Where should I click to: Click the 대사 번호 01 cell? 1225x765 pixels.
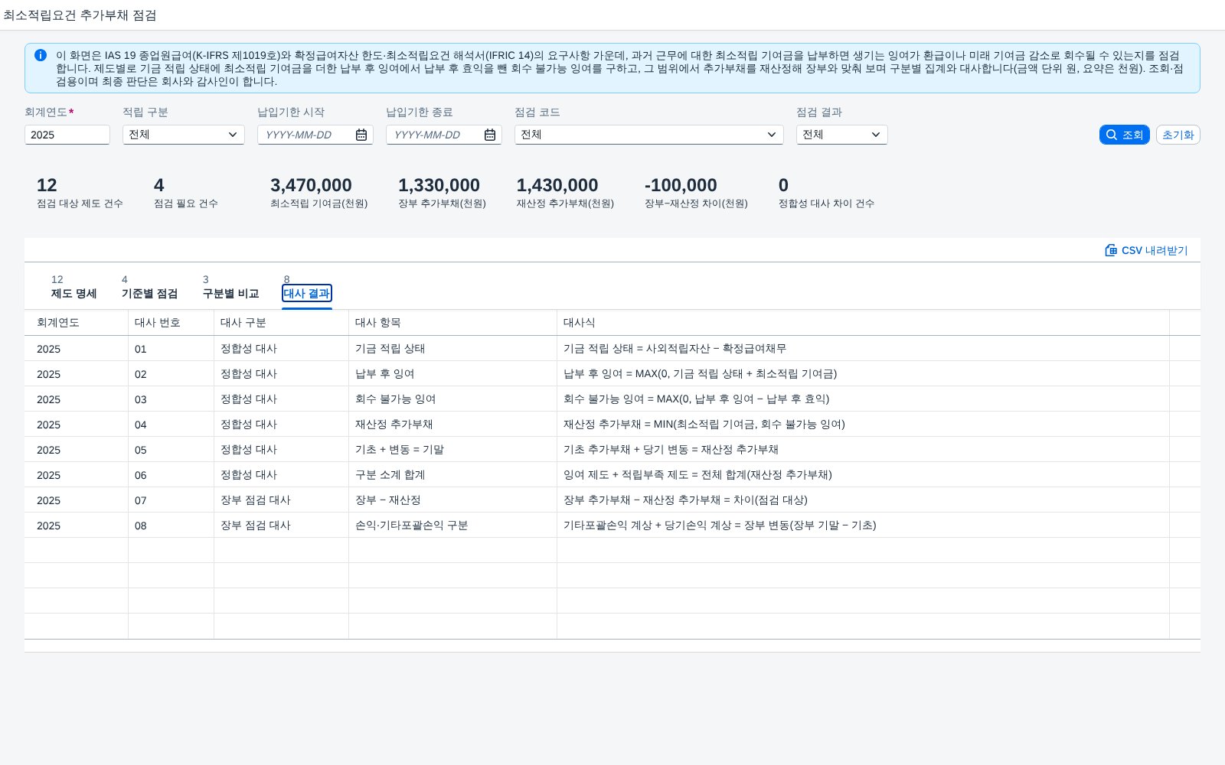(171, 349)
